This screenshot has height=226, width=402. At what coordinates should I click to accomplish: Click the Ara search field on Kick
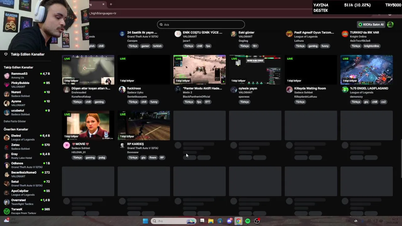click(x=201, y=24)
